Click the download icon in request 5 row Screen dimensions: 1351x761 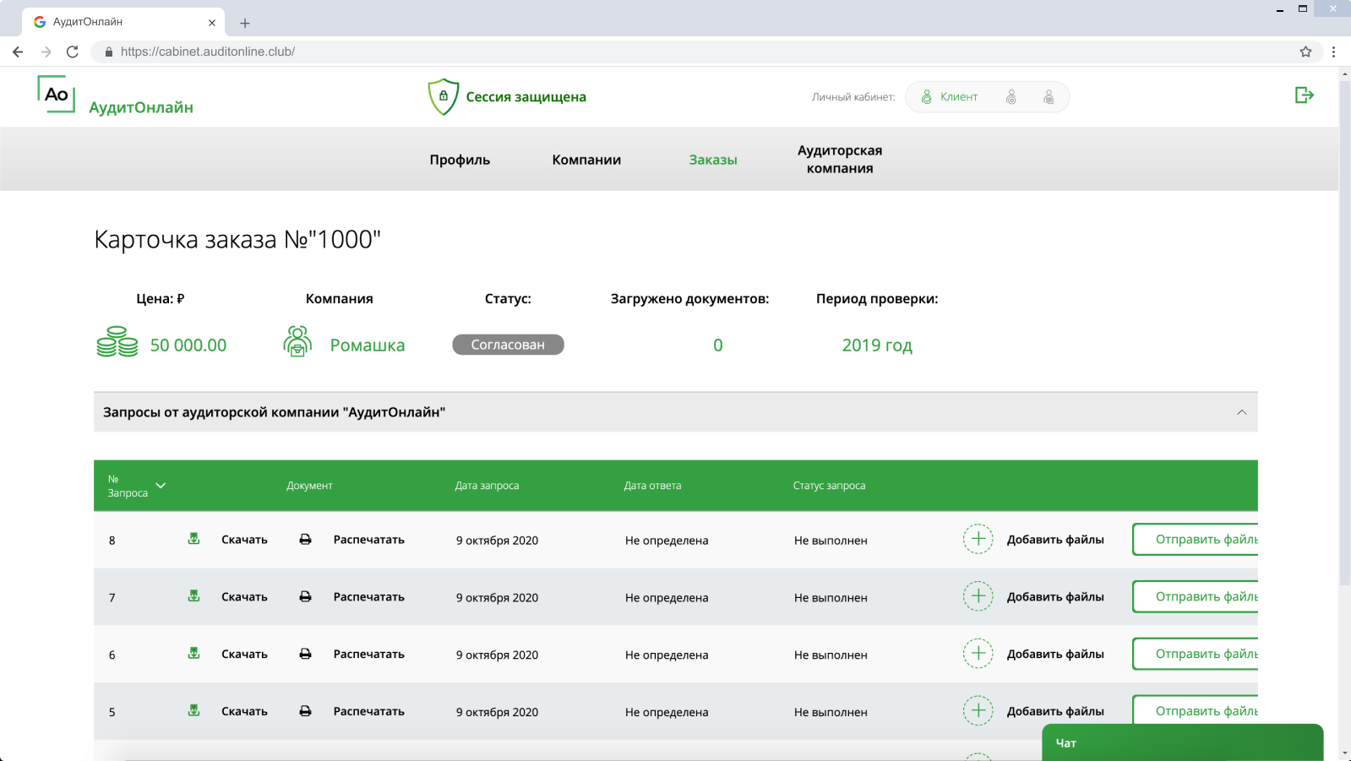tap(193, 711)
